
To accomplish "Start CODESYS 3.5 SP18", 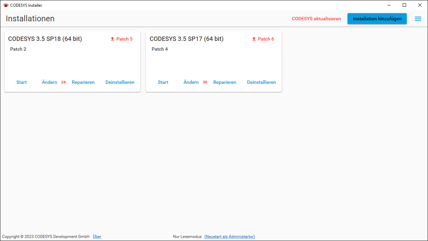I will point(21,82).
